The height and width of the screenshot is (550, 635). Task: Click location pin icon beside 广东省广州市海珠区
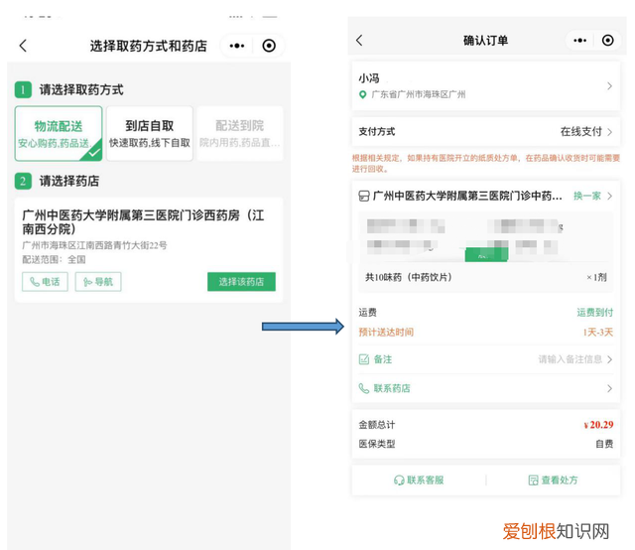click(363, 95)
